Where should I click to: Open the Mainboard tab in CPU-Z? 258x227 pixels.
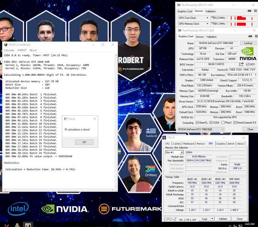[x=189, y=144]
